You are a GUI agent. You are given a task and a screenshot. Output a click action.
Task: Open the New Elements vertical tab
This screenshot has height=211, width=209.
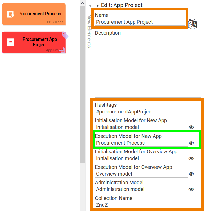click(89, 31)
